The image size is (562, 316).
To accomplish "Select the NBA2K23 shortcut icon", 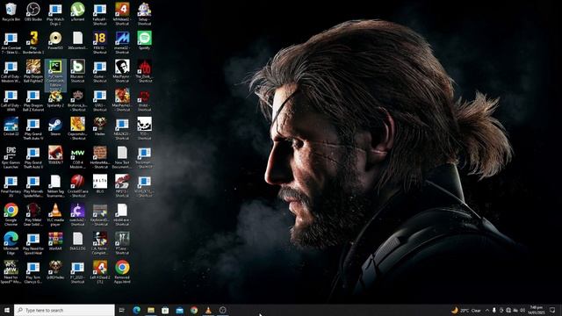I will (x=122, y=129).
